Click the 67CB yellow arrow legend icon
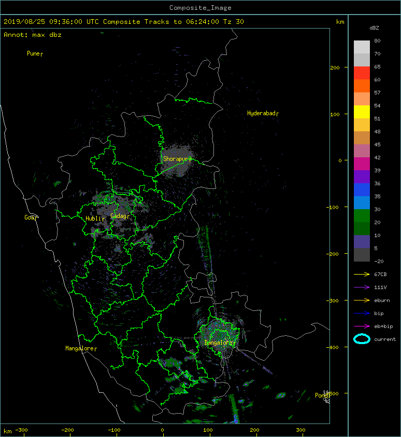This screenshot has height=437, width=401. click(362, 274)
